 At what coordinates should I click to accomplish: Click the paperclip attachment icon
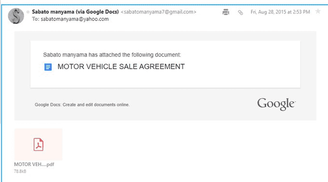click(240, 12)
